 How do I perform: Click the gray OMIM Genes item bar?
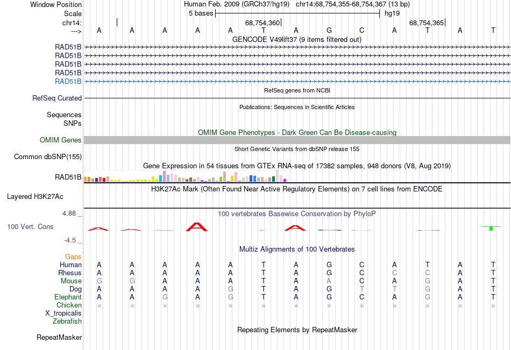click(297, 140)
